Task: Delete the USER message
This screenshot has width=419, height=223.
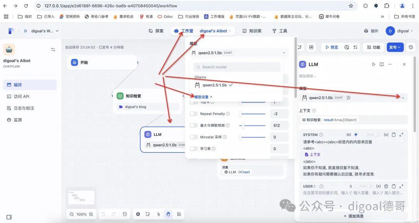Action: pos(386,186)
